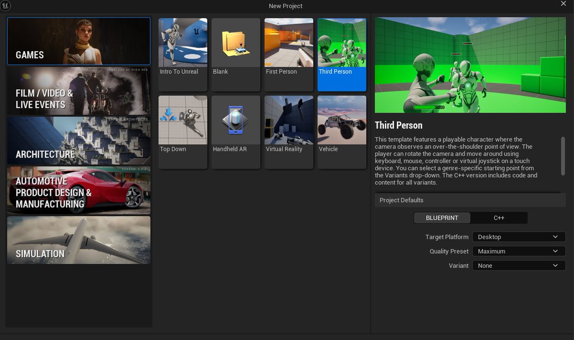This screenshot has height=340, width=574.
Task: Open the Target Platform dropdown
Action: 519,237
